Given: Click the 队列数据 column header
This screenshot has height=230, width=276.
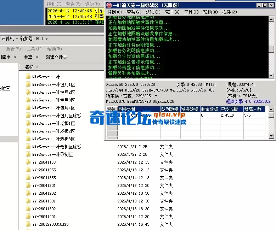Looking at the screenshot, I should [170, 109].
